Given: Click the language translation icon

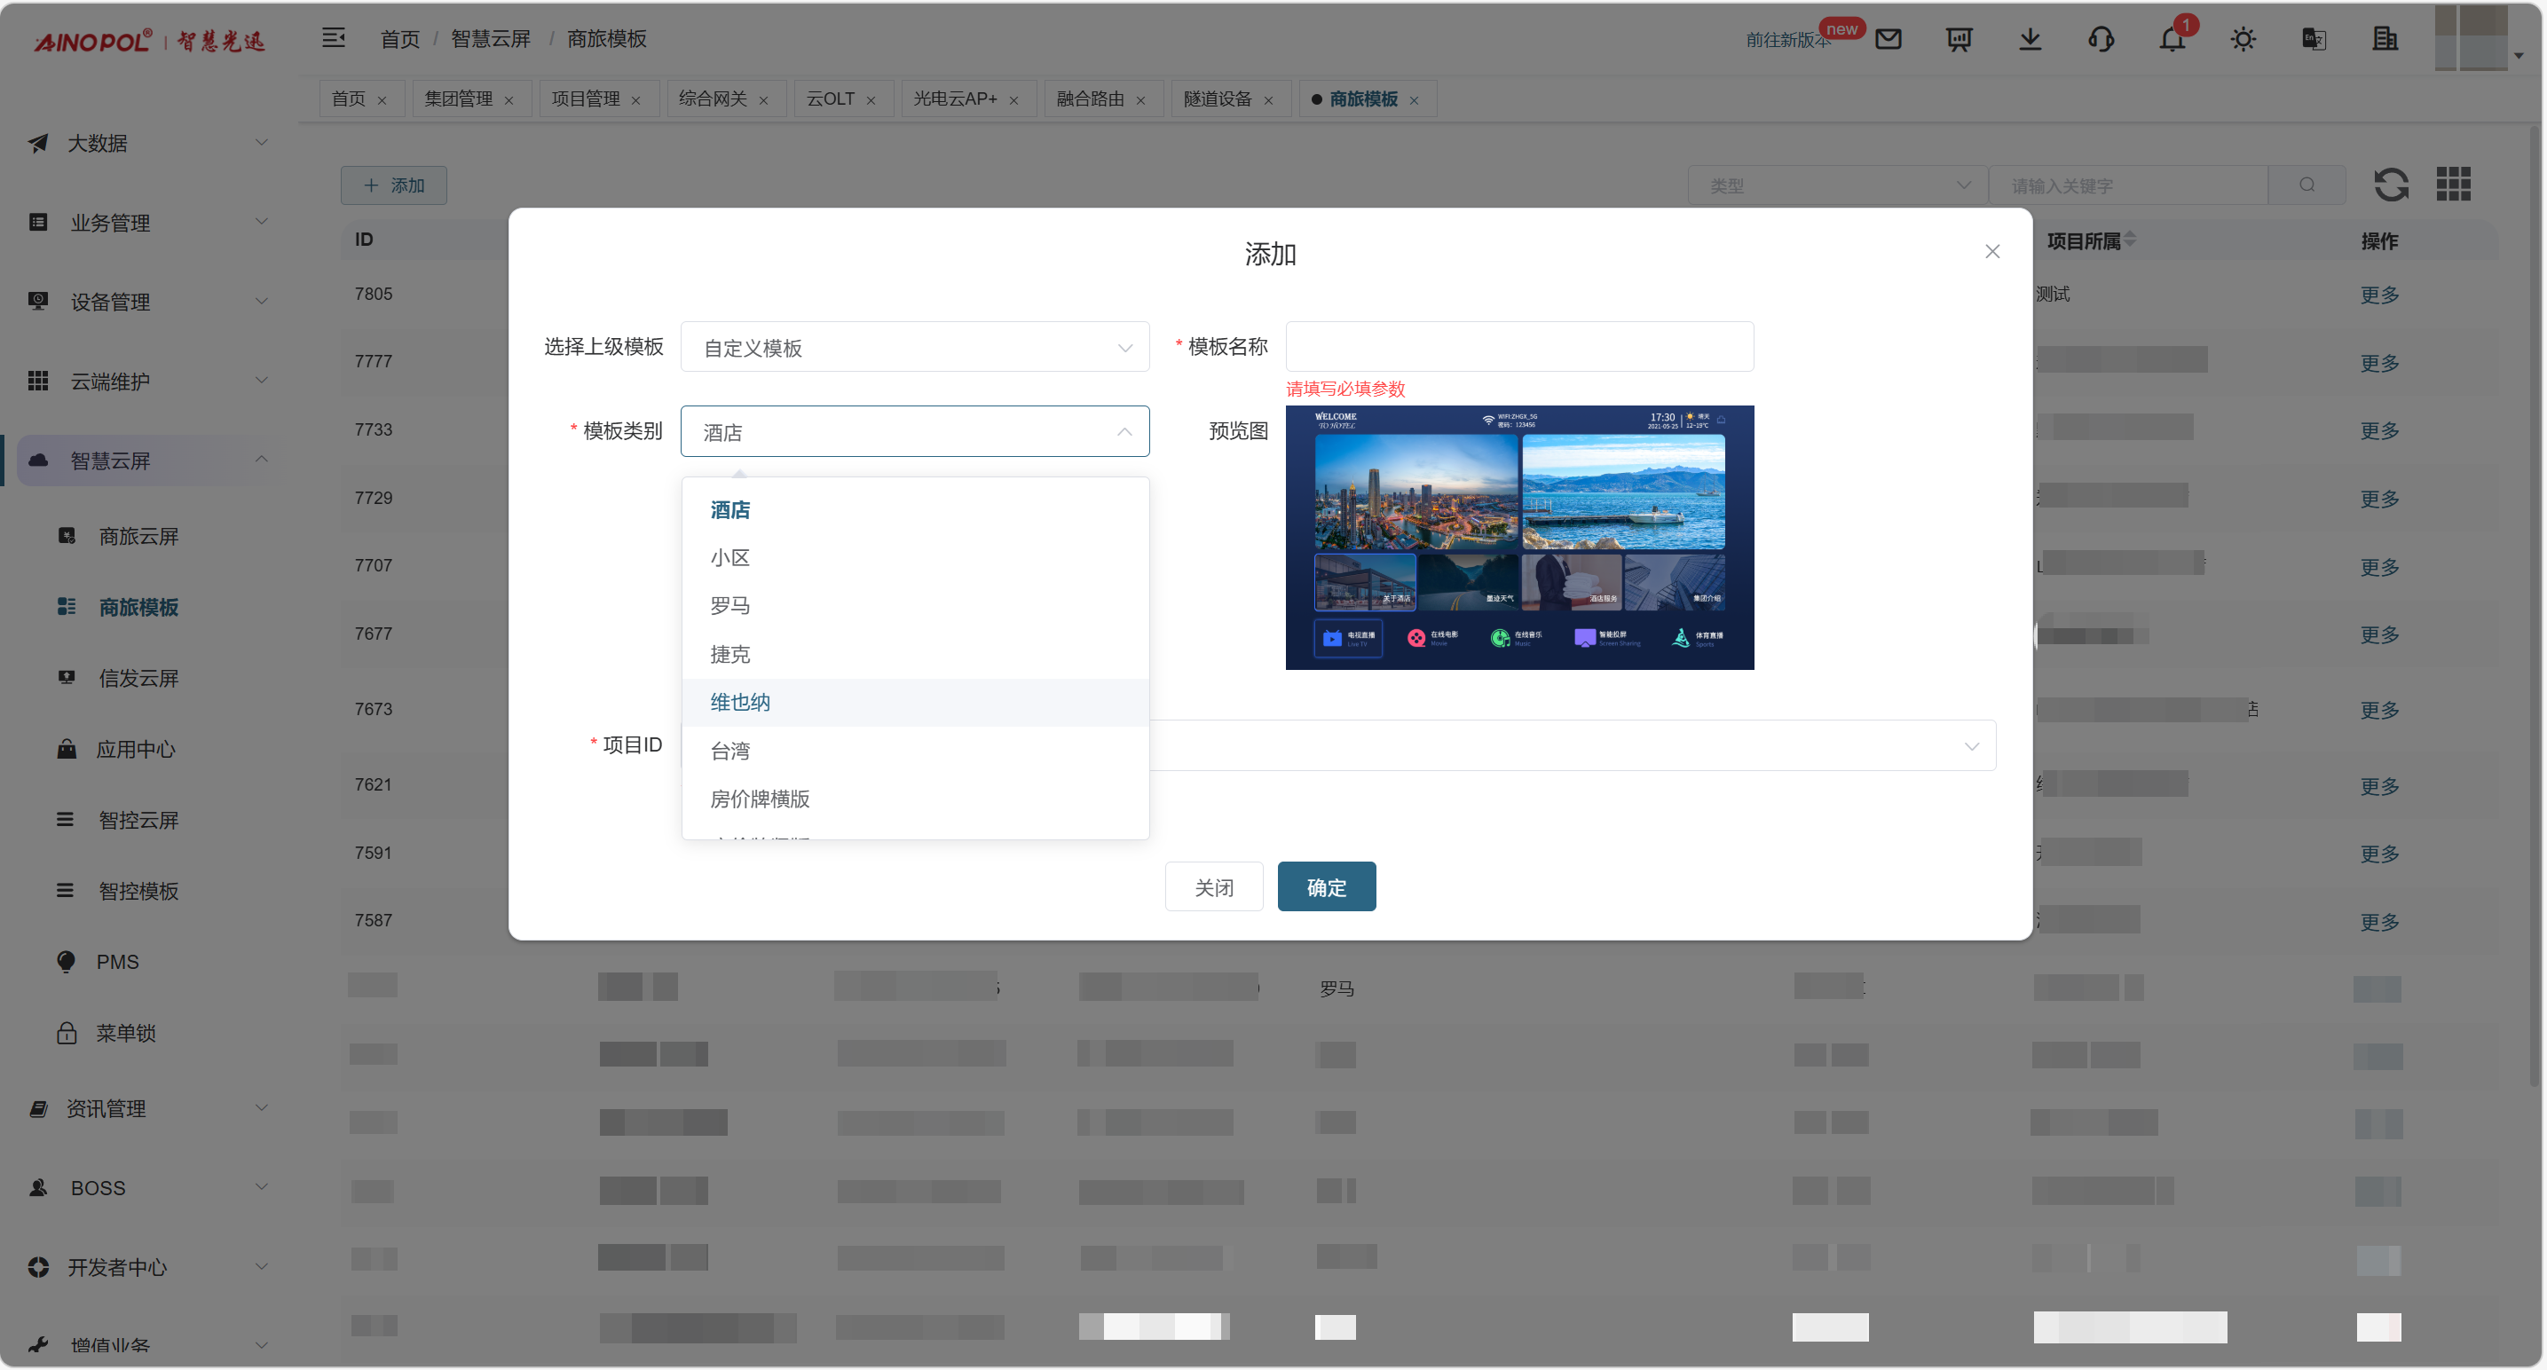Looking at the screenshot, I should click(2314, 38).
